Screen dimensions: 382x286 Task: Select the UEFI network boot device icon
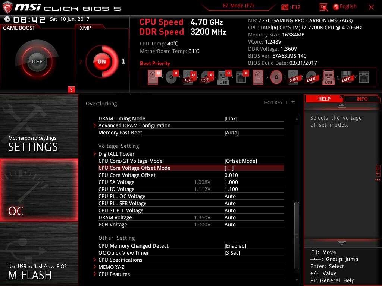pos(242,77)
